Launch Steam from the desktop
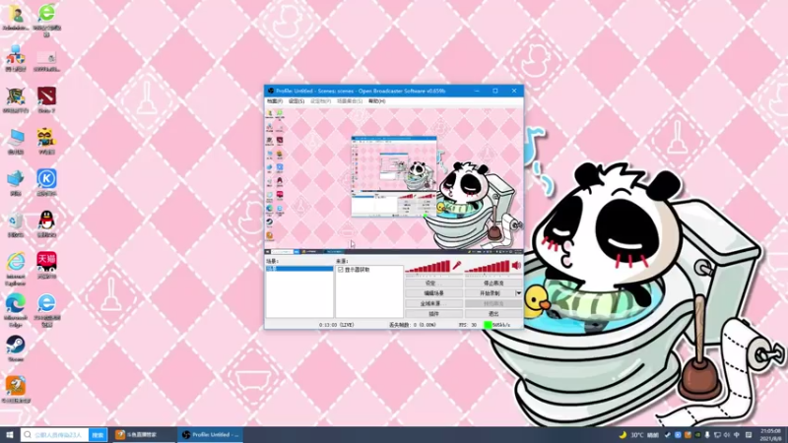The height and width of the screenshot is (443, 788). 16,348
